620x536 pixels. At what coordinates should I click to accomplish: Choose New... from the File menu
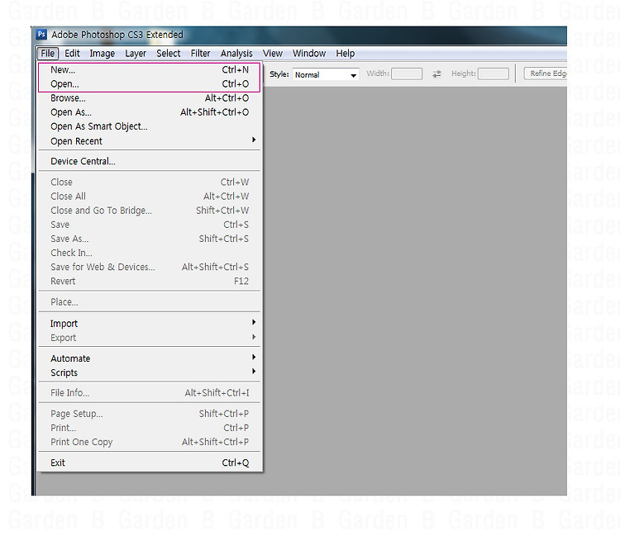pos(150,70)
